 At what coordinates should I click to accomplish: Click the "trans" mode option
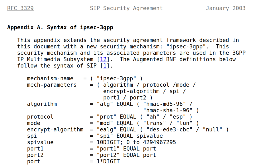click(155, 123)
